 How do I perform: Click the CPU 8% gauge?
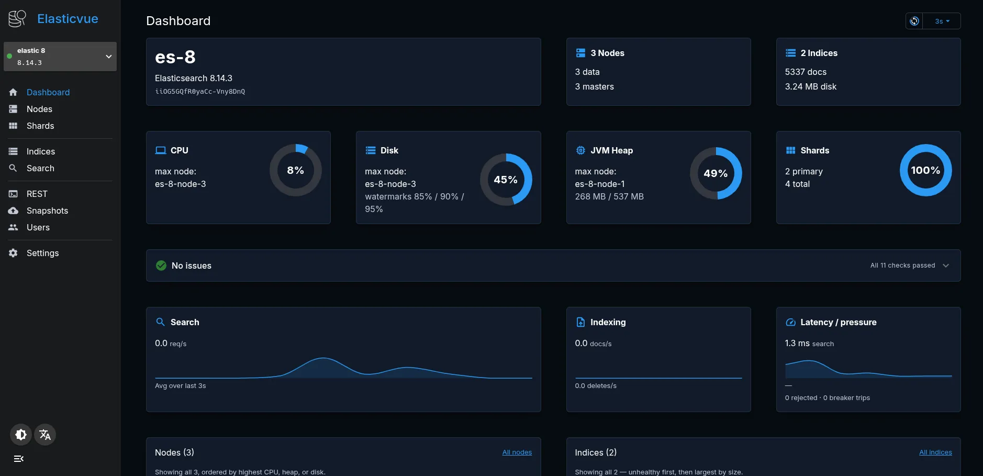point(296,170)
